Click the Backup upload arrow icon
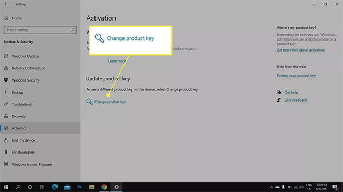Screen dimensions: 343x192 (6, 92)
